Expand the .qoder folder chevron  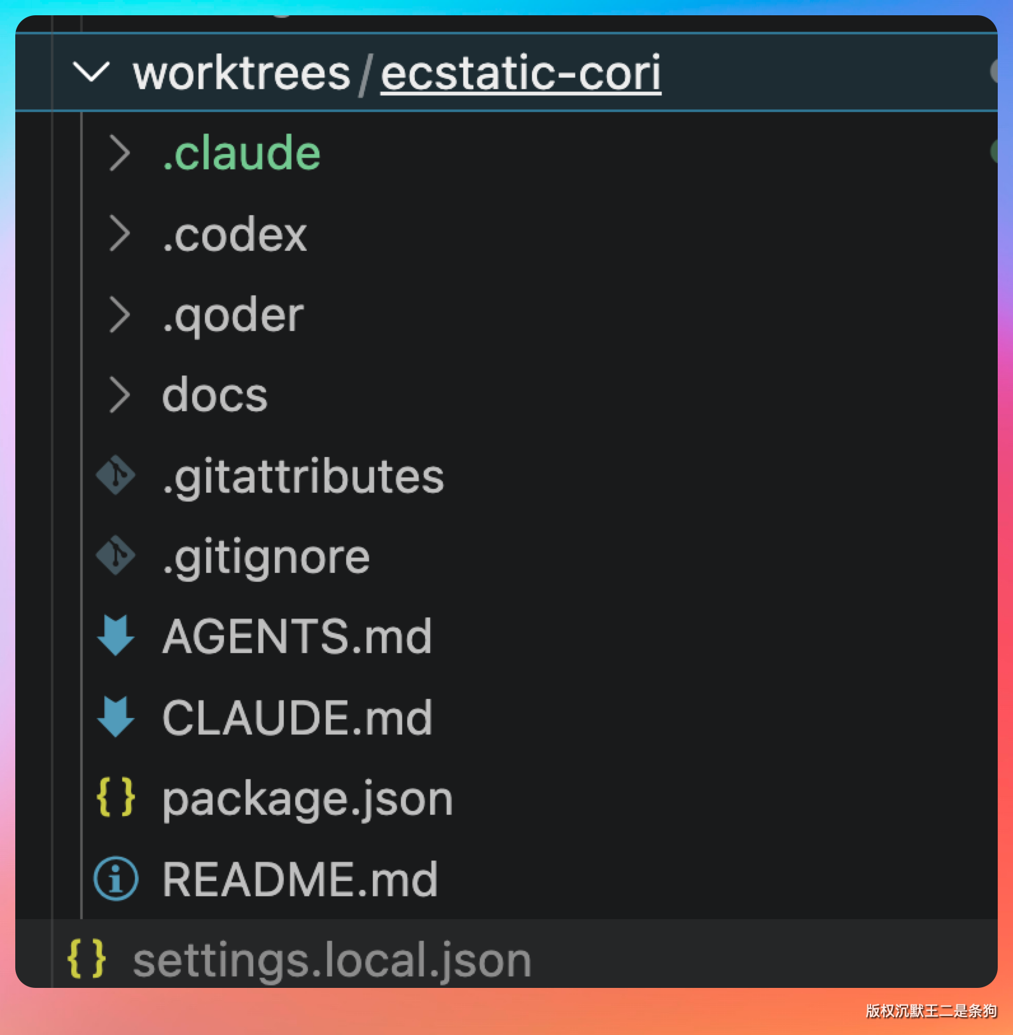[x=119, y=314]
